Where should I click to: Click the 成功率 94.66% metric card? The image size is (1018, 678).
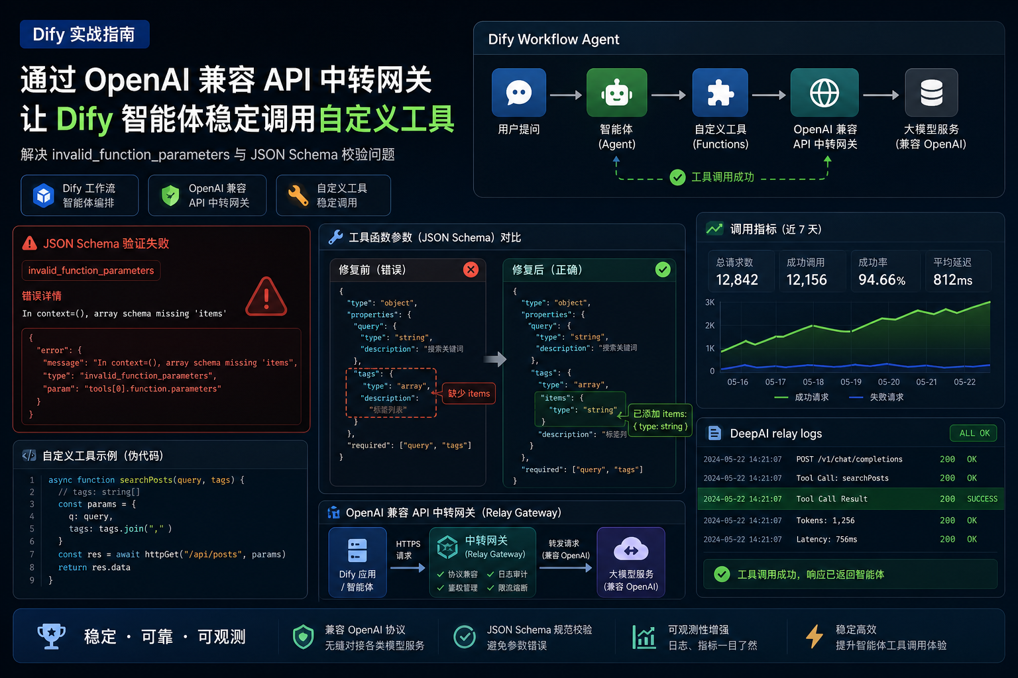click(x=885, y=271)
